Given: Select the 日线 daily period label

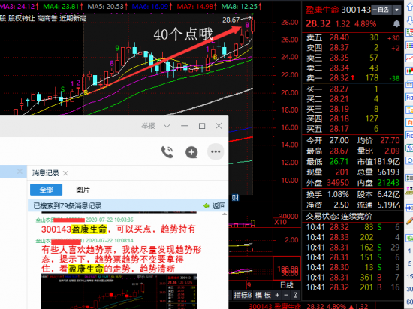Looking at the screenshot, I should click(x=287, y=285).
